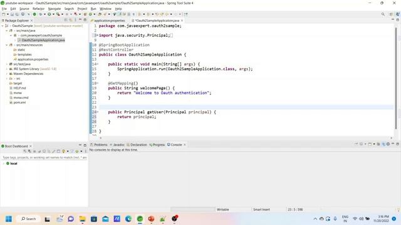Expand the Maven Dependencies node
This screenshot has width=401, height=225.
7,74
